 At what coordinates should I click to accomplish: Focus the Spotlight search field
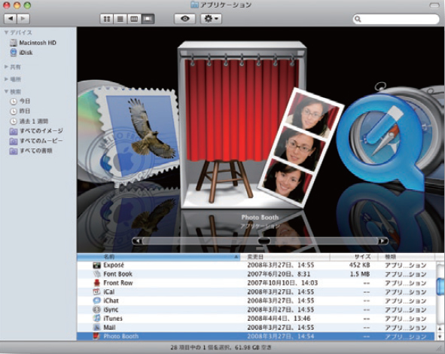click(396, 19)
